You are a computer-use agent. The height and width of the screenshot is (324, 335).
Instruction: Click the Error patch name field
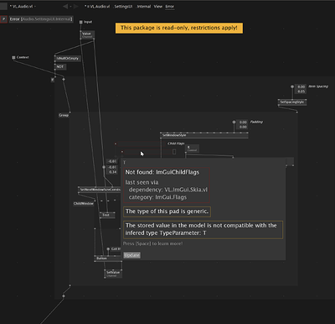pos(41,19)
